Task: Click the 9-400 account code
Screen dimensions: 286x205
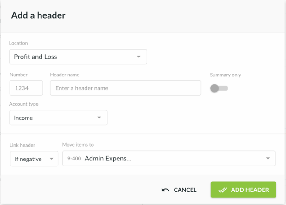Action: (74, 159)
